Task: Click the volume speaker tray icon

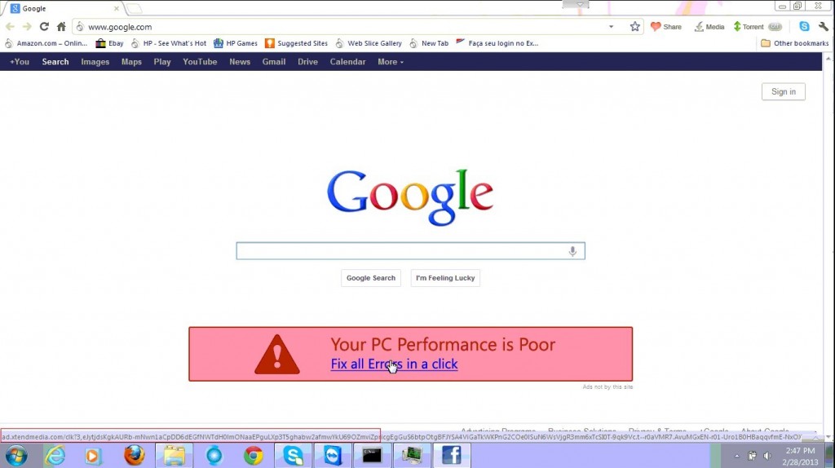Action: (767, 456)
